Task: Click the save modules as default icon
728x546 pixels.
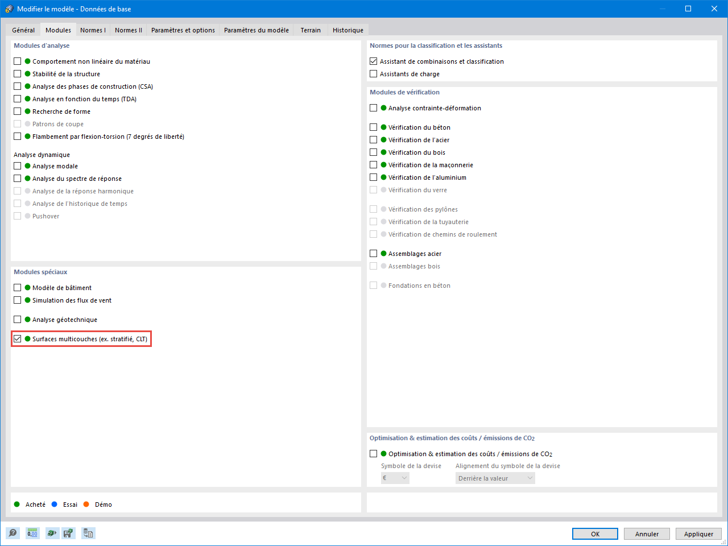Action: coord(68,533)
